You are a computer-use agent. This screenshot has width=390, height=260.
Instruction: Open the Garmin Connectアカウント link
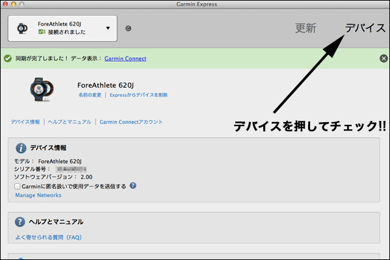(x=131, y=122)
